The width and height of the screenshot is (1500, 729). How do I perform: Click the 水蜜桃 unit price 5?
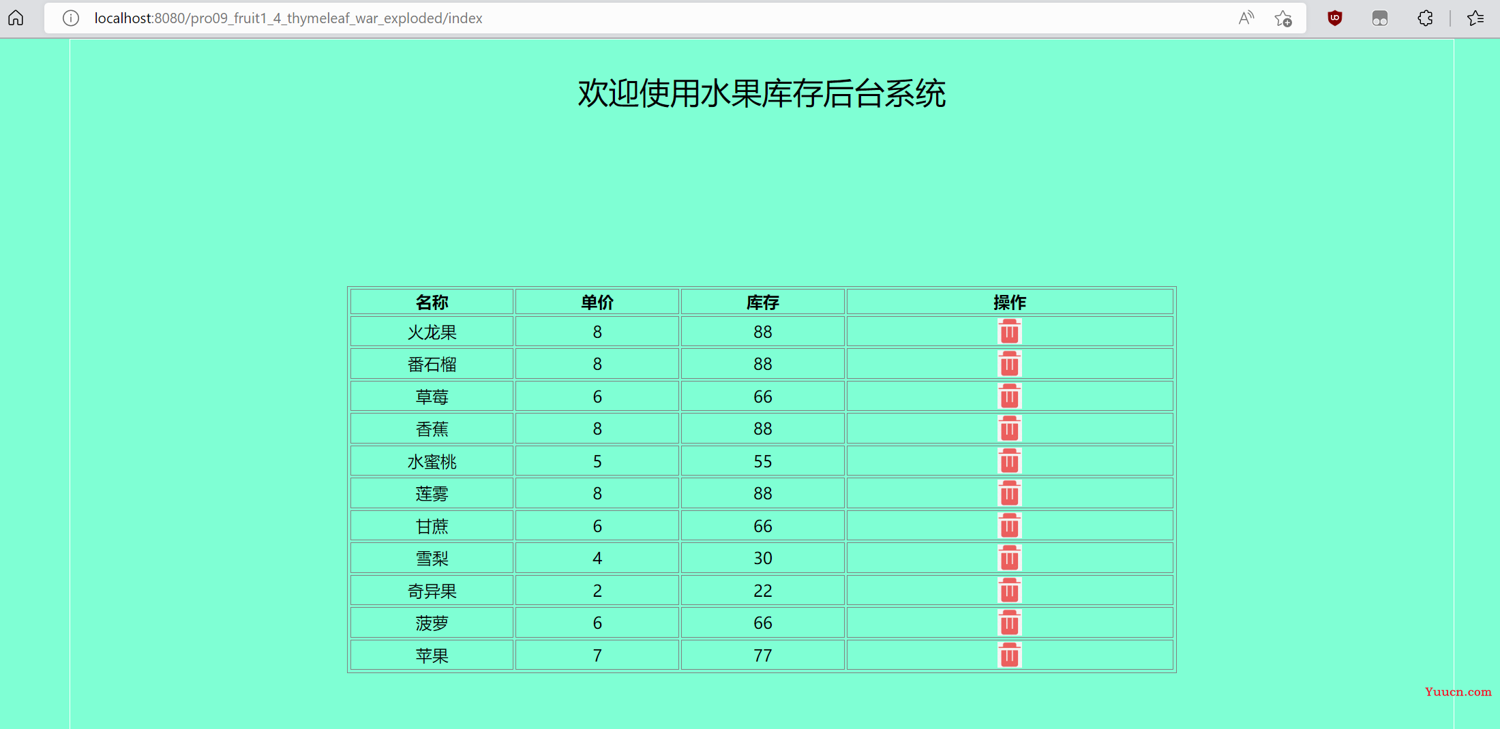(597, 461)
